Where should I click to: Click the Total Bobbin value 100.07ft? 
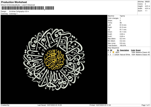pyautogui.click(x=123, y=45)
